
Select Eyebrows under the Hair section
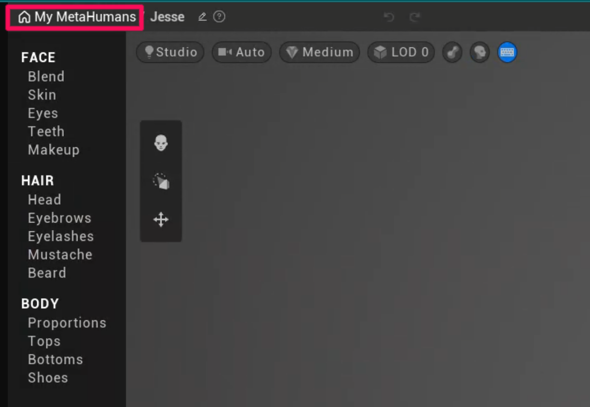tap(59, 218)
